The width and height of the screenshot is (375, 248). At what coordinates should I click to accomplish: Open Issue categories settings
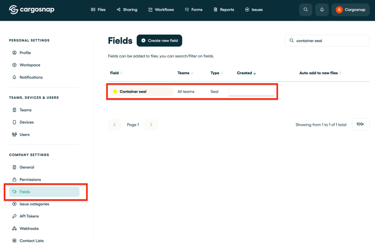click(34, 204)
